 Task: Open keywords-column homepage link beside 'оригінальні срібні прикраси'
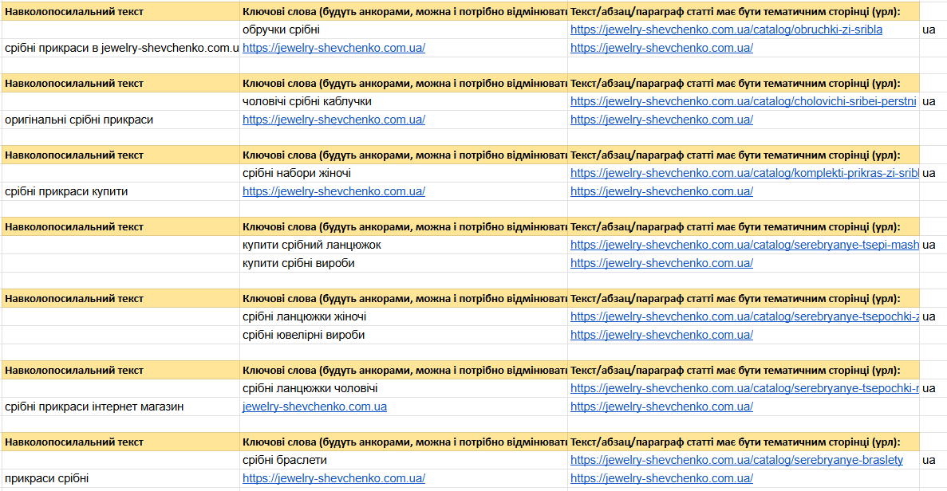[x=333, y=120]
